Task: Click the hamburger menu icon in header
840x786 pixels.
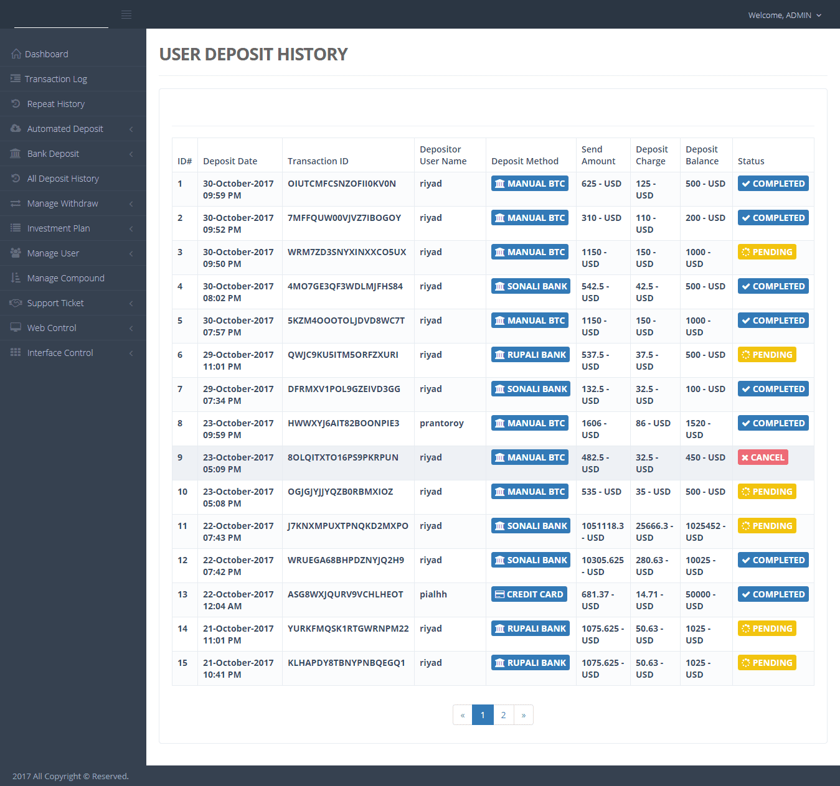Action: point(126,15)
